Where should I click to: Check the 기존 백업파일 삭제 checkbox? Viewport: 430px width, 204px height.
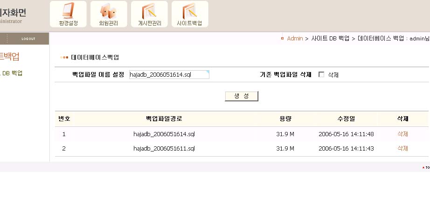click(321, 74)
